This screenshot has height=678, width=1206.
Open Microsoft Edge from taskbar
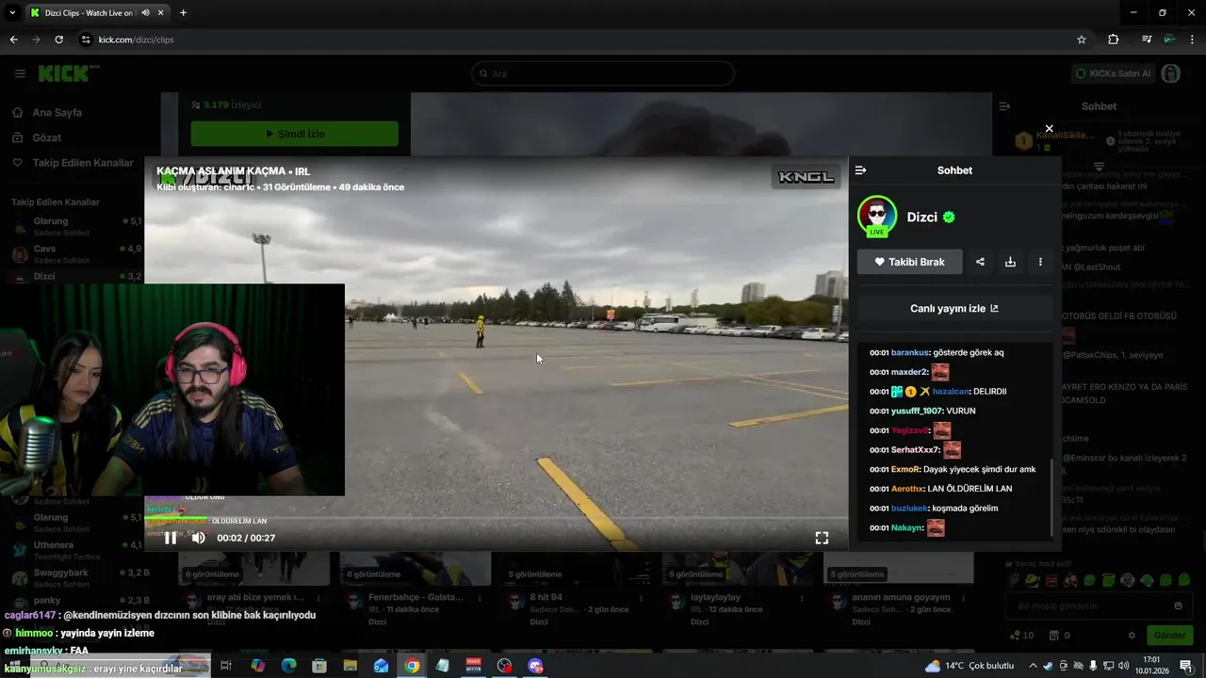click(288, 666)
